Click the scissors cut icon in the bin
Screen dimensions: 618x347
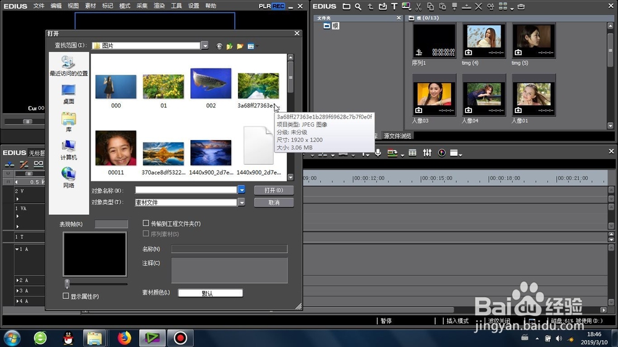(x=418, y=6)
